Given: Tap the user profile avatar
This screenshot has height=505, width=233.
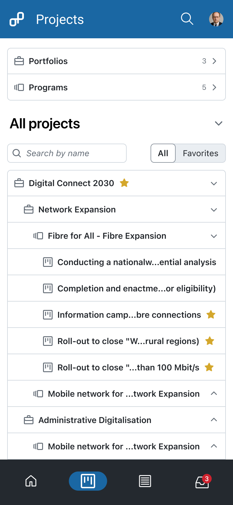Looking at the screenshot, I should pos(216,19).
